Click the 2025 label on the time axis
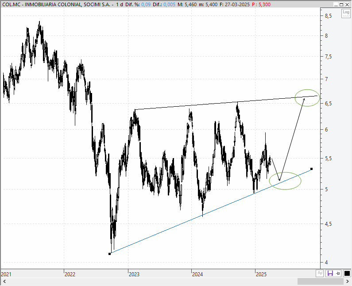Image resolution: width=352 pixels, height=286 pixels. tap(261, 274)
